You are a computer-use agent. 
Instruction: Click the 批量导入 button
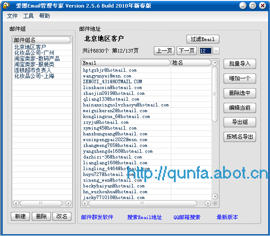[240, 64]
